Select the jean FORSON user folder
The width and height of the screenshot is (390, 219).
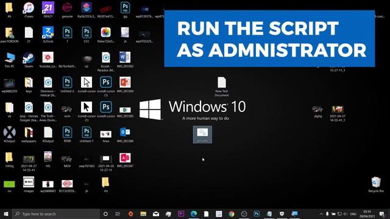pos(10,35)
